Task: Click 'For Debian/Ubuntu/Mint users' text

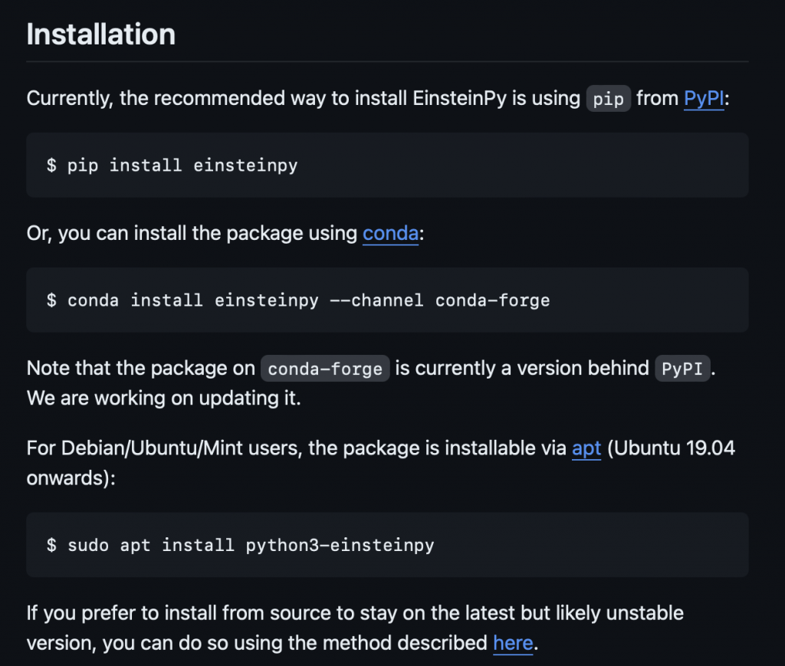Action: pos(164,448)
